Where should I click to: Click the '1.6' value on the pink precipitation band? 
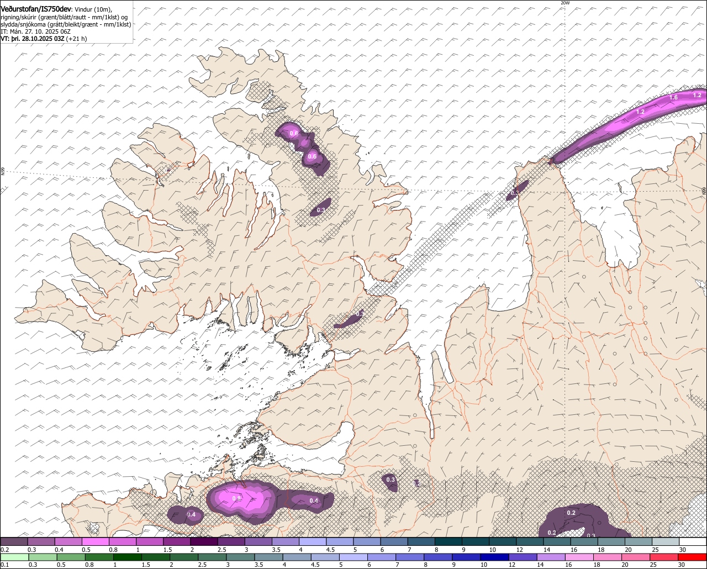[673, 98]
